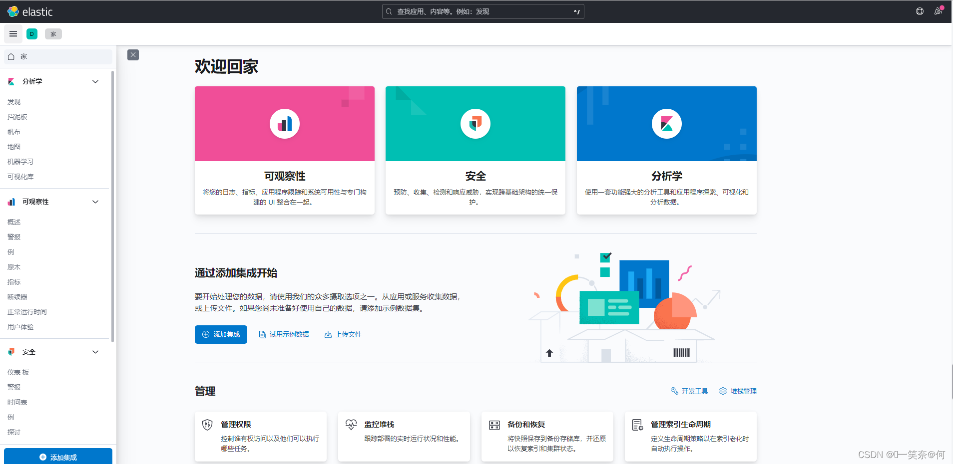Close the navigation panel with X button
Viewport: 953px width, 464px height.
coord(133,55)
